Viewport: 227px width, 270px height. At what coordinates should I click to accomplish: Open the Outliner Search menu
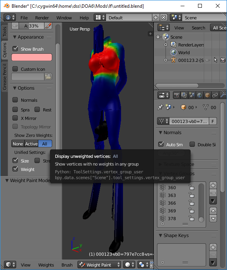click(x=198, y=28)
